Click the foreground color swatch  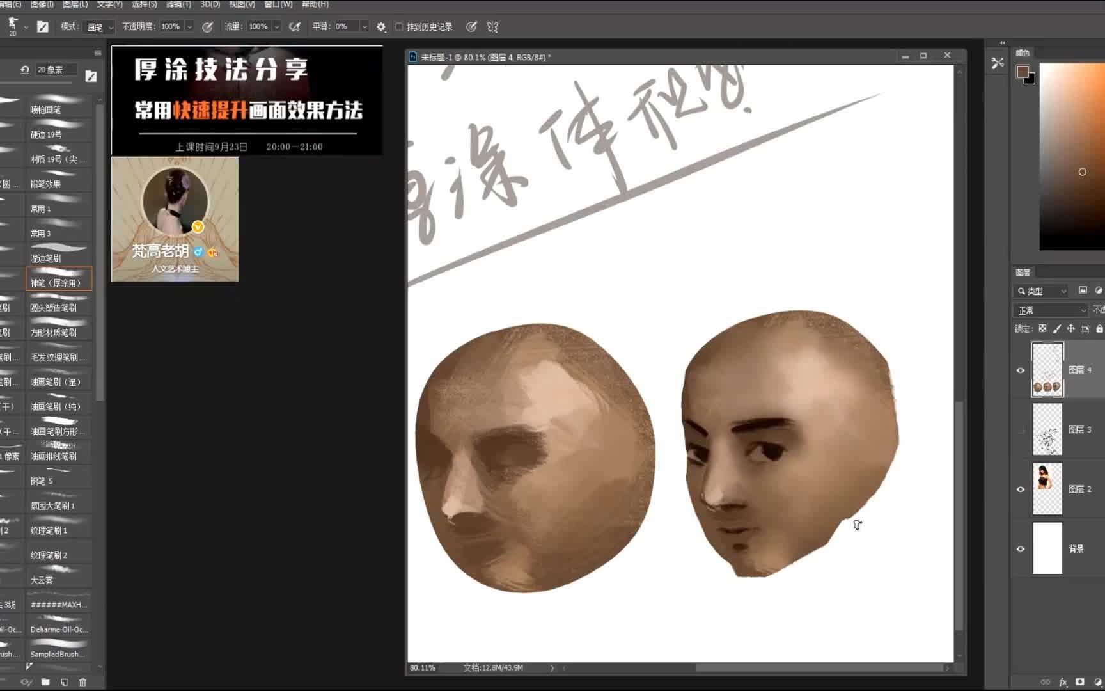1023,72
